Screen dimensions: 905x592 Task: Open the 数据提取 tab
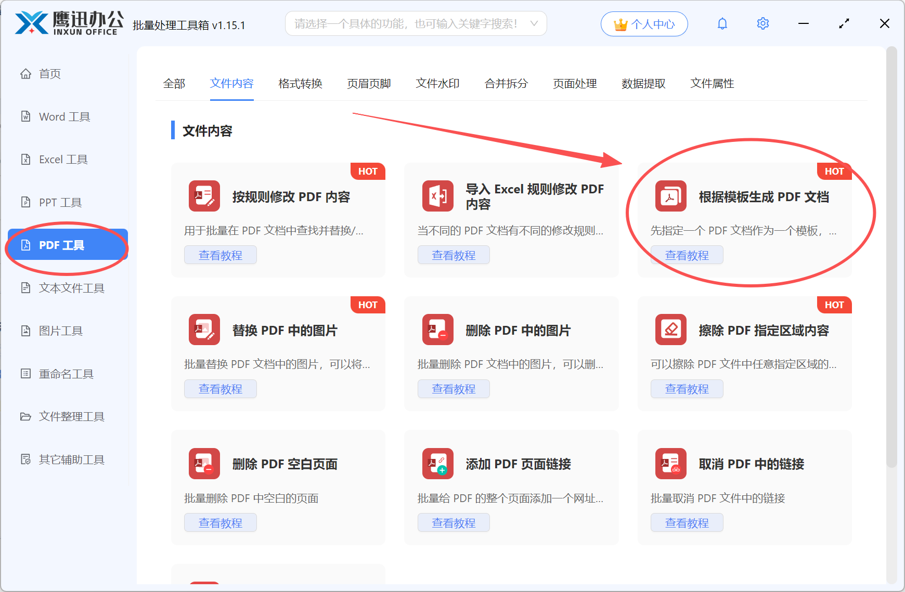pyautogui.click(x=643, y=84)
